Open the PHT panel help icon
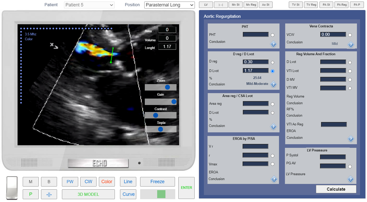 pos(273,44)
